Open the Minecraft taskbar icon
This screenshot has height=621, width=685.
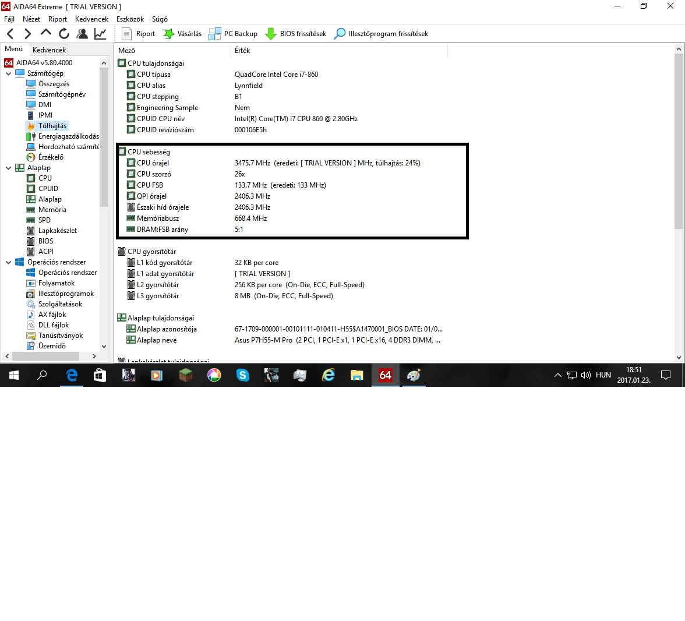pyautogui.click(x=186, y=375)
